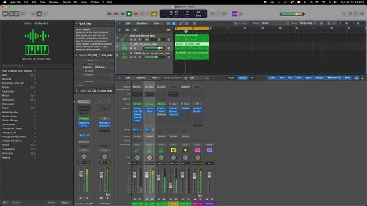Switch Mixer to All view
The image size is (367, 206).
[x=252, y=78]
